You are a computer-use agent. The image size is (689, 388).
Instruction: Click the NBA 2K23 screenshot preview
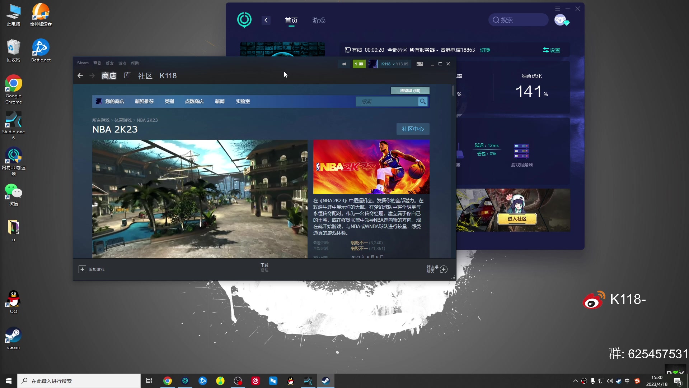(x=200, y=199)
